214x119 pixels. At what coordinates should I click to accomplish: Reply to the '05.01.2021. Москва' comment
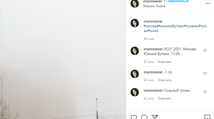click(x=164, y=62)
